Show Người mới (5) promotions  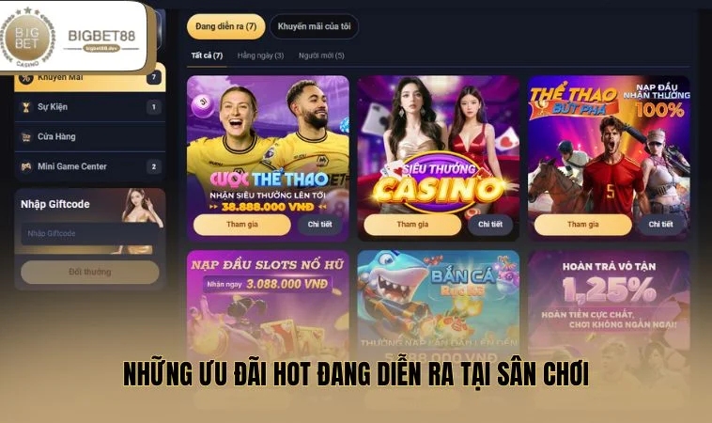(x=321, y=55)
